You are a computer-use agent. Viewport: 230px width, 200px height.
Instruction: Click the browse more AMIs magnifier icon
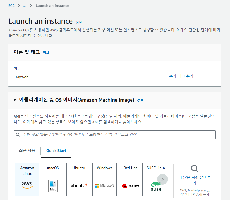click(x=195, y=169)
